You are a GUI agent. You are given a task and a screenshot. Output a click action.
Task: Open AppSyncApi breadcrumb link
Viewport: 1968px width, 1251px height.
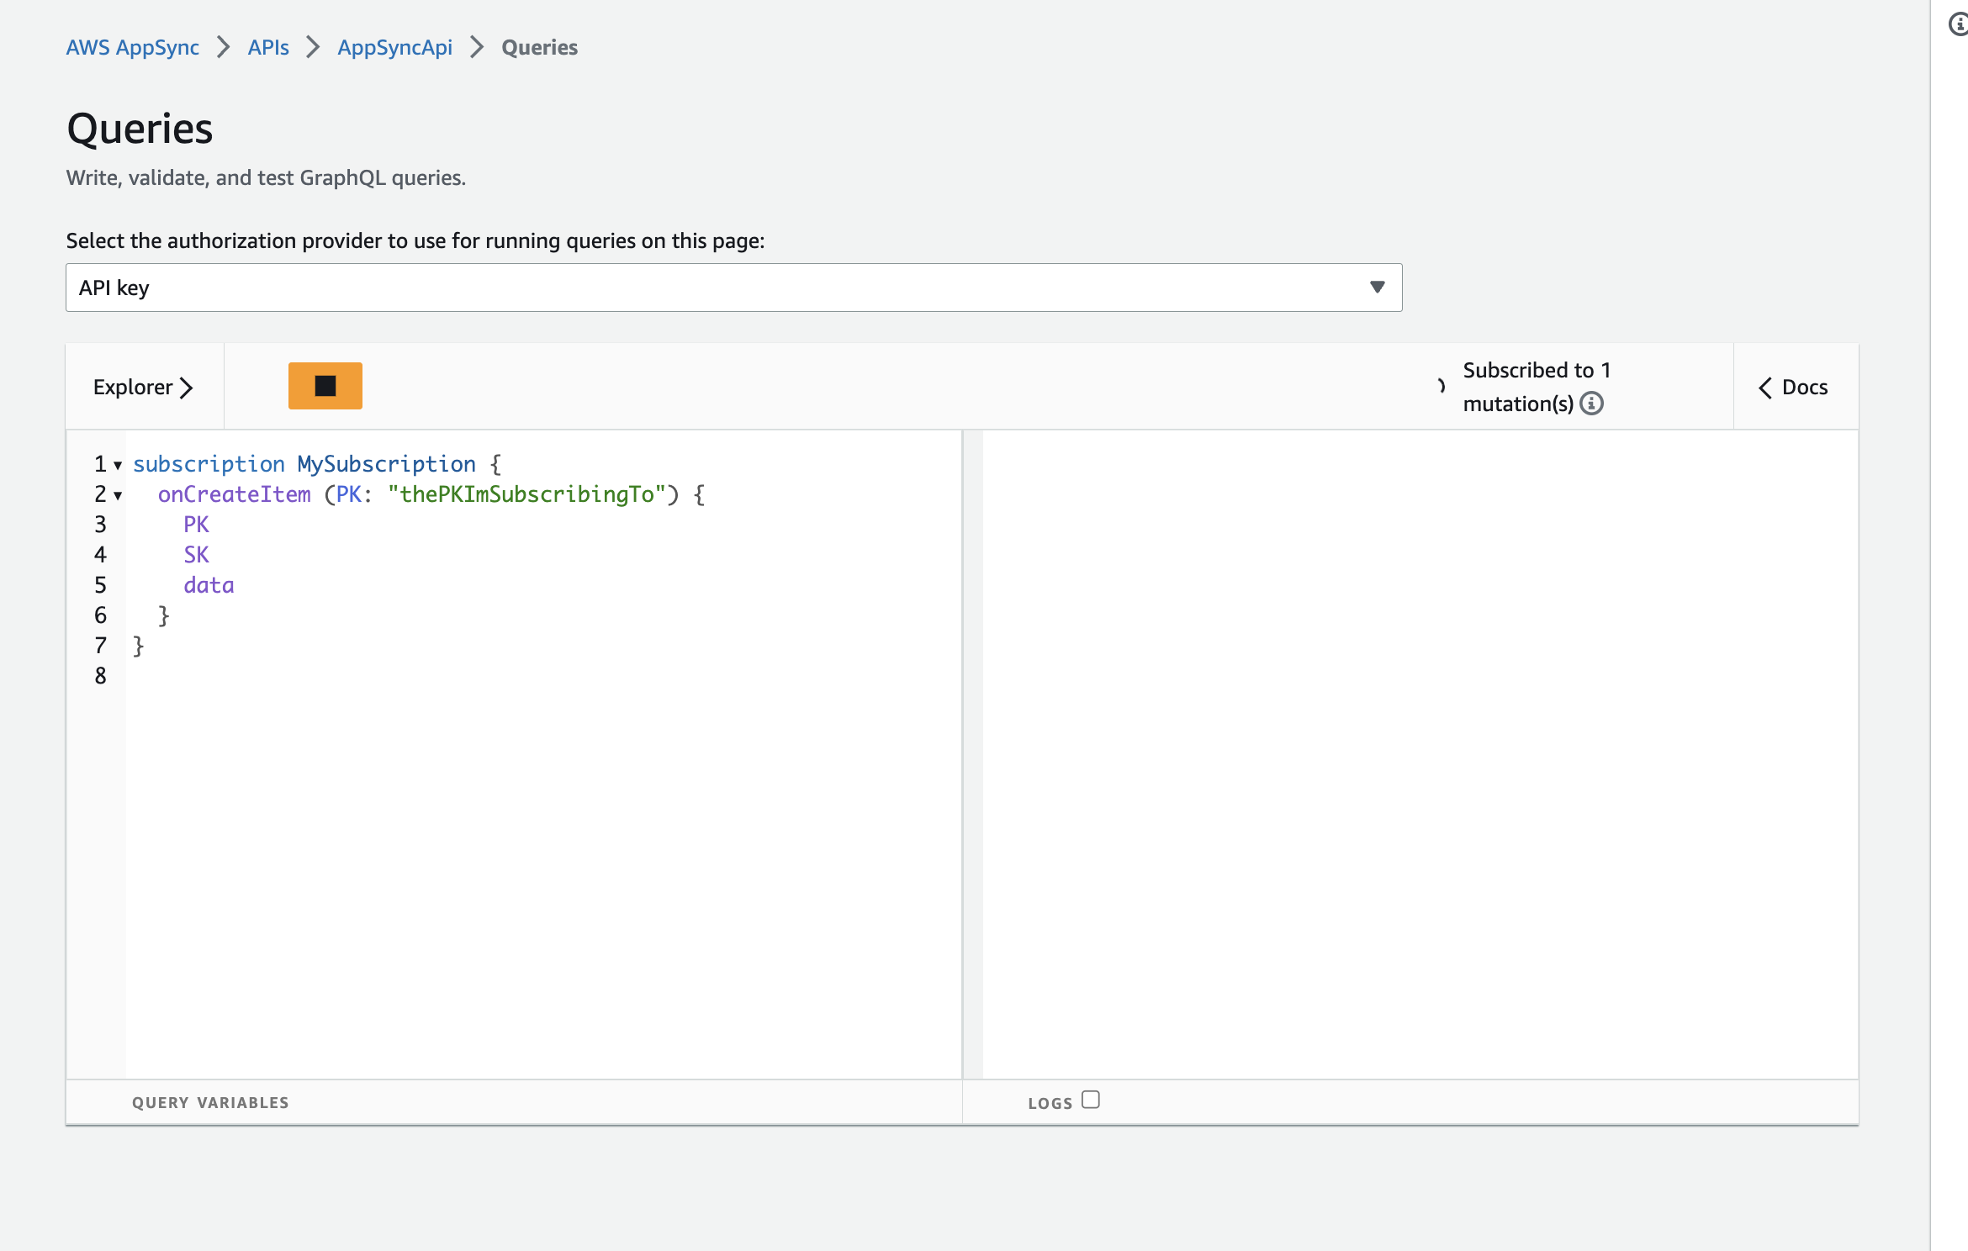coord(394,47)
